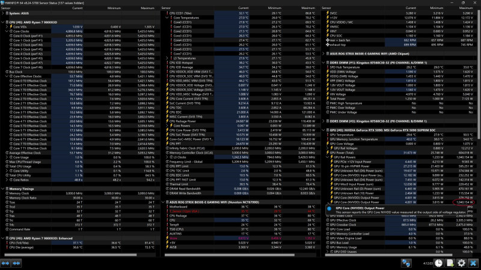This screenshot has width=481, height=270.
Task: Collapse the Core Temperatures subtree
Action: [167, 18]
